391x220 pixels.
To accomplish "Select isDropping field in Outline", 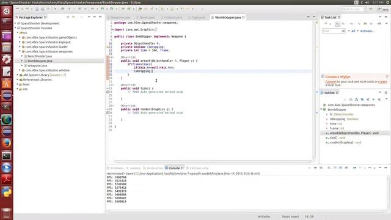I will pos(344,119).
